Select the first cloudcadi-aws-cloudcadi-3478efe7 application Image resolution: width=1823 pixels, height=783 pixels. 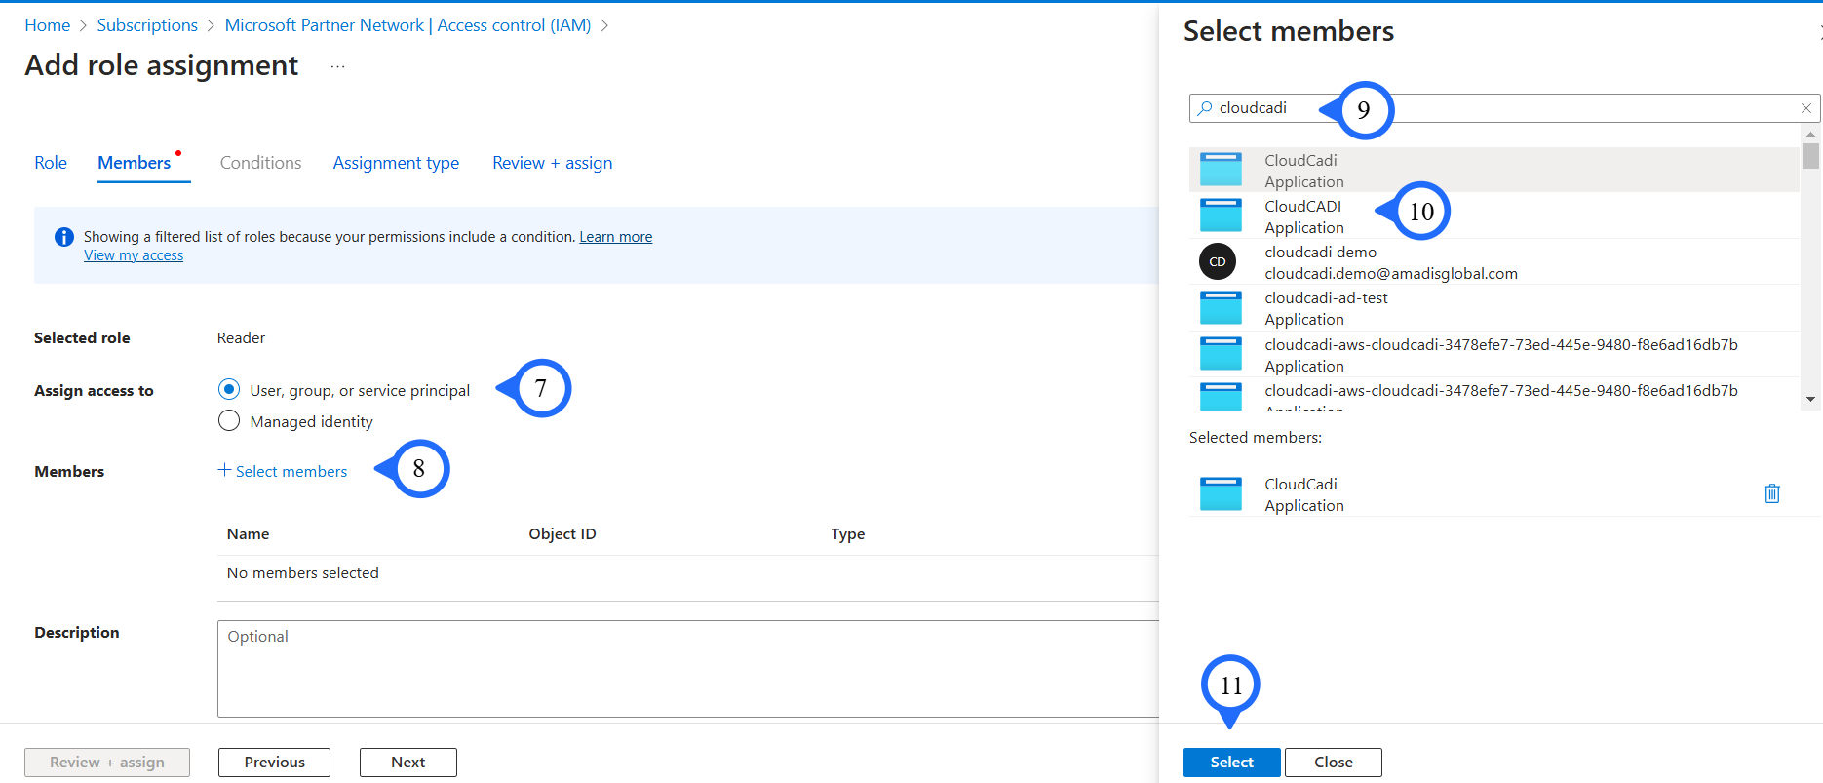click(1494, 354)
